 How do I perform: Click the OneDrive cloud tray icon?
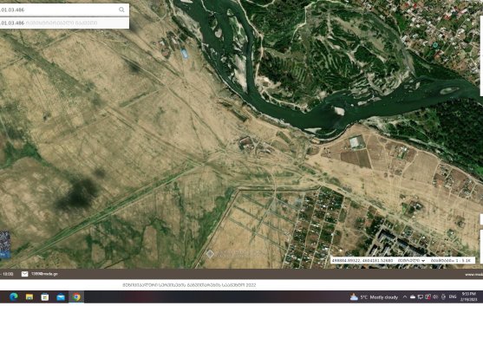point(413,297)
